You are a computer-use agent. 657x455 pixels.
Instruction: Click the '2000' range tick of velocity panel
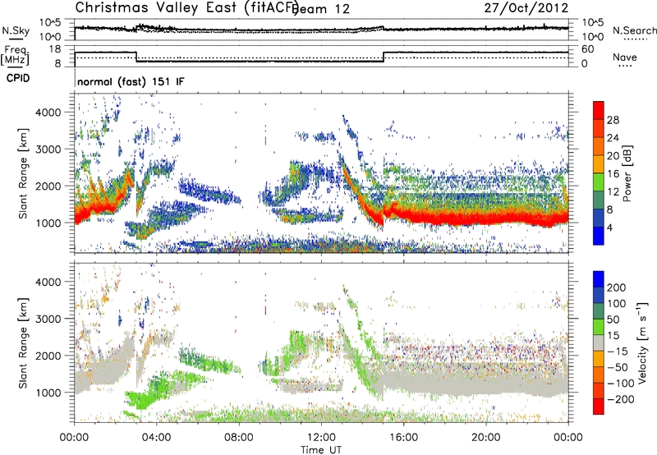[x=48, y=356]
